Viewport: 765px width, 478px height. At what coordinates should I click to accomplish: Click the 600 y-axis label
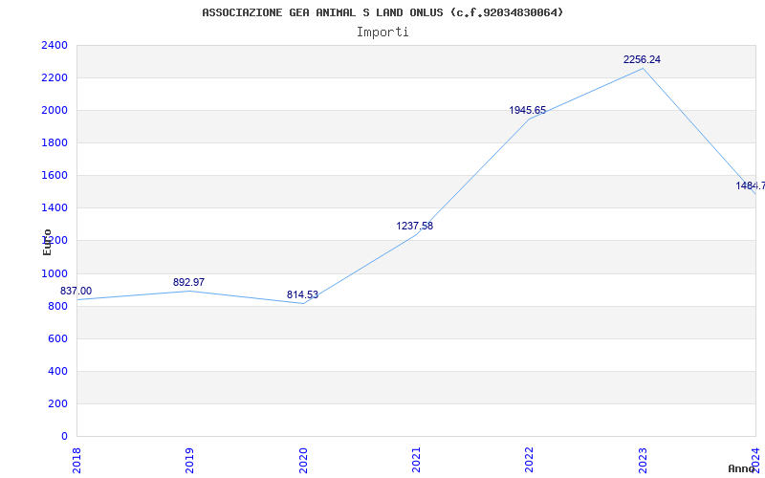point(57,339)
